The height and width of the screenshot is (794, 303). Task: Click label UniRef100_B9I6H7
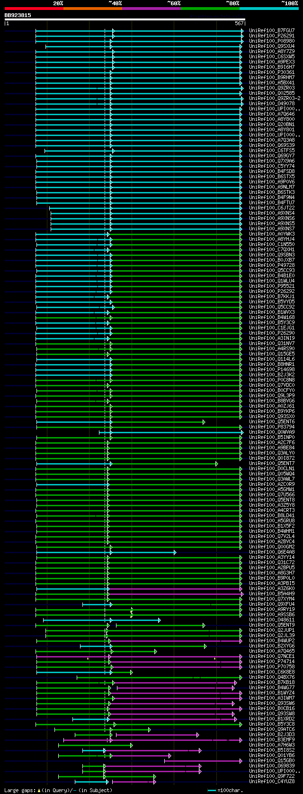point(272,67)
